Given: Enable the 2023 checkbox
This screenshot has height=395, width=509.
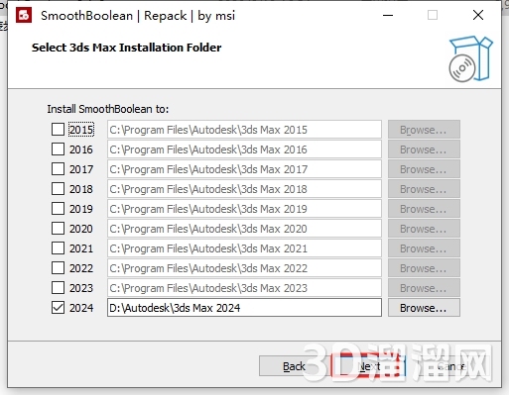Looking at the screenshot, I should (58, 288).
